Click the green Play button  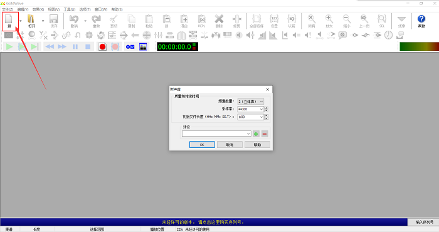9,47
